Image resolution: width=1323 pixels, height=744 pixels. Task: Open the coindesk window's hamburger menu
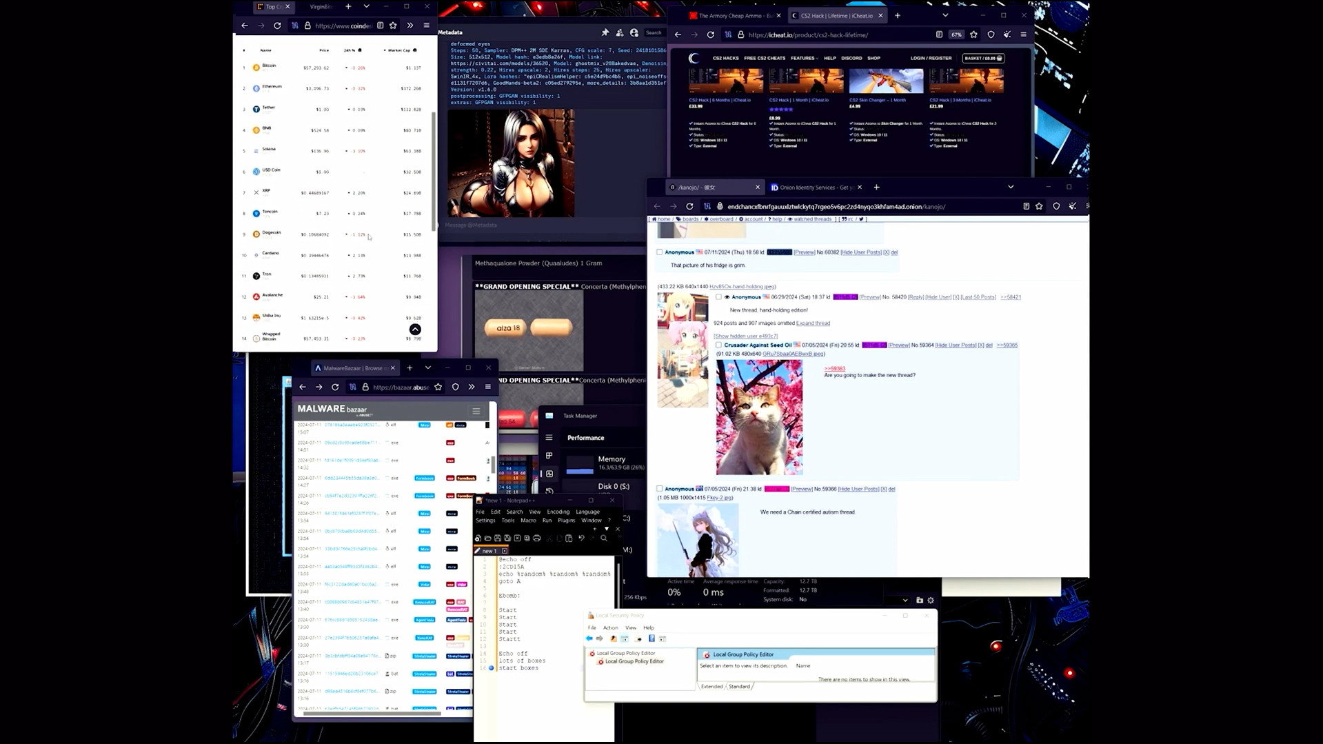426,26
